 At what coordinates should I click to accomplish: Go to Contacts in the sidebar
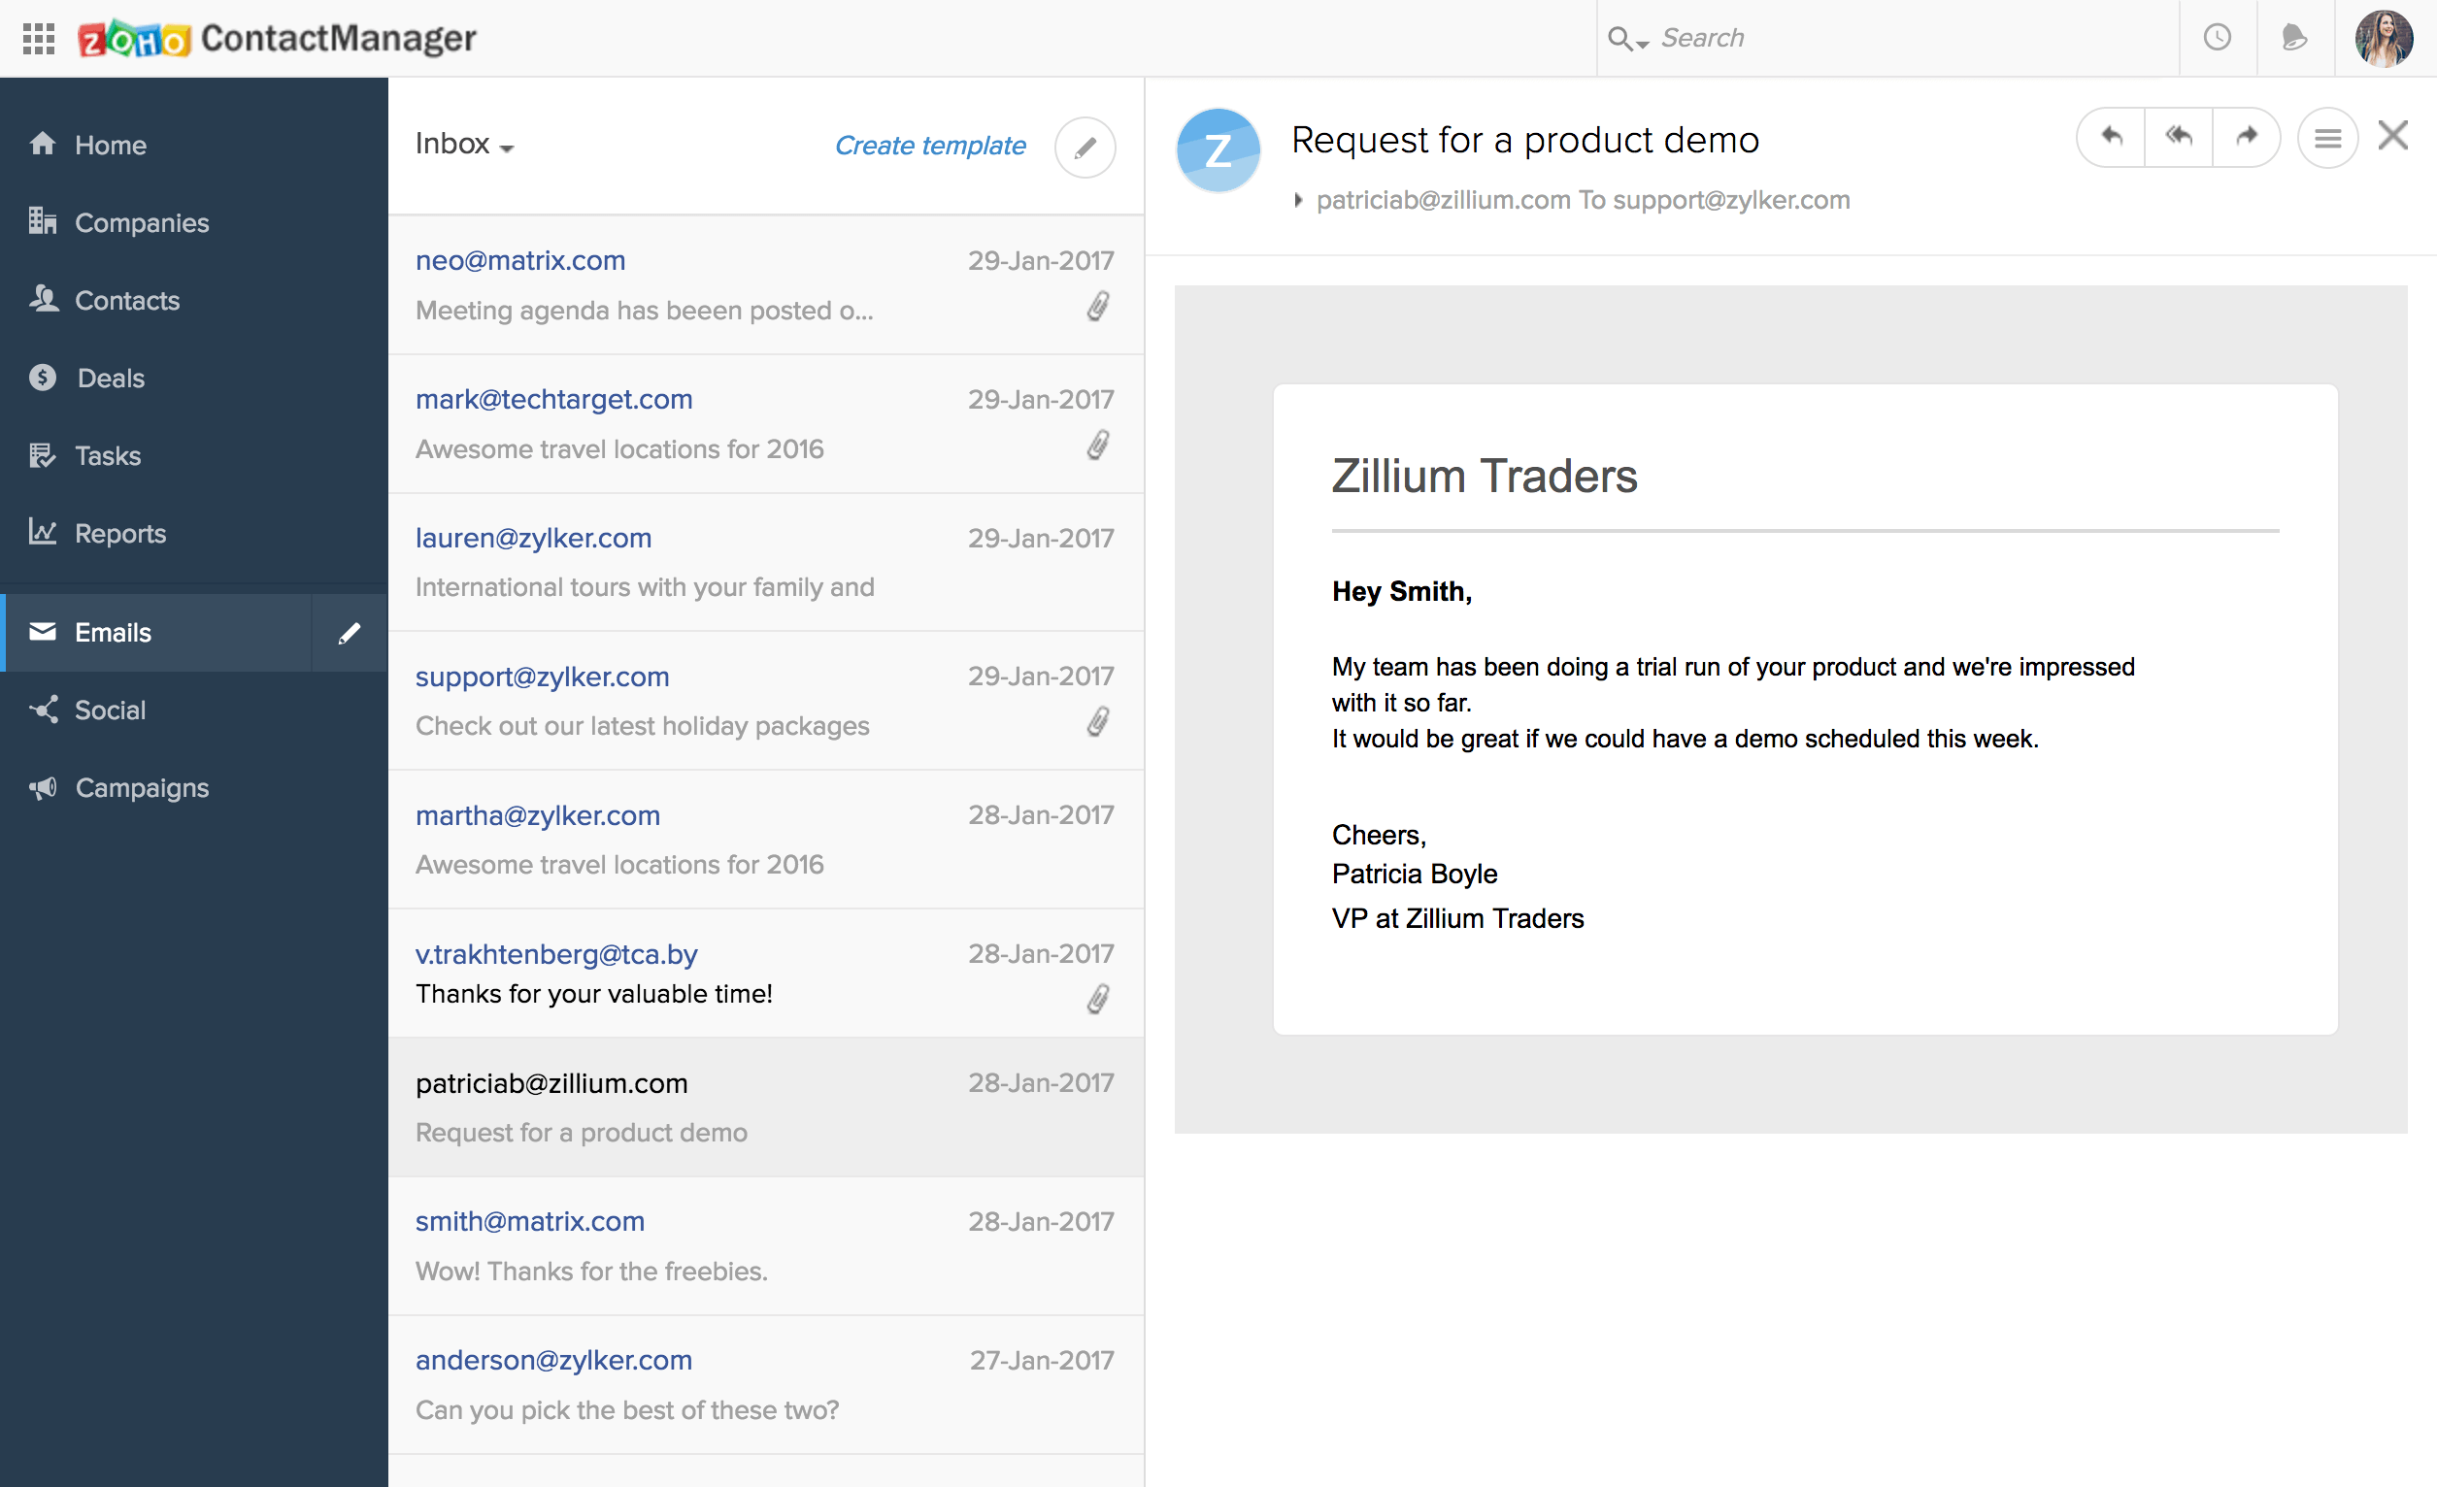[x=126, y=301]
